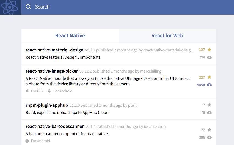Click Android icon in barcodescanner row
This screenshot has width=234, height=145.
(27, 141)
